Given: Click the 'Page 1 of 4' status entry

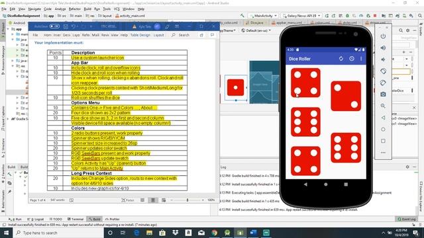Looking at the screenshot, I should point(38,200).
